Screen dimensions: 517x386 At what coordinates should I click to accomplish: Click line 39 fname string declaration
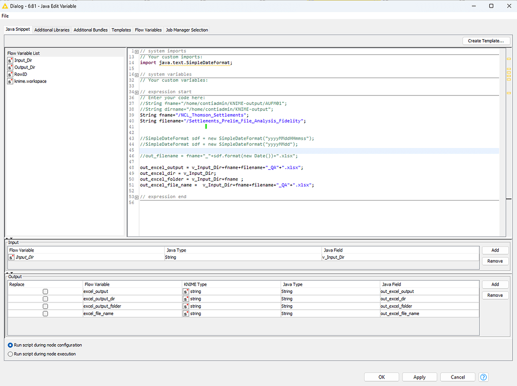194,115
